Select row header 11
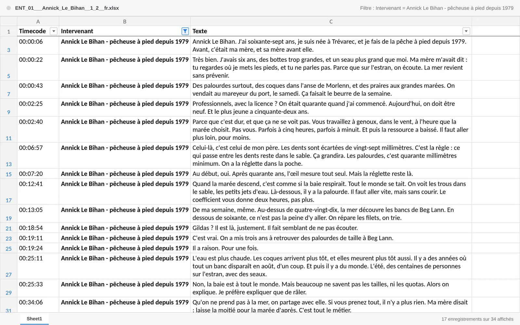The width and height of the screenshot is (520, 325). tap(9, 130)
